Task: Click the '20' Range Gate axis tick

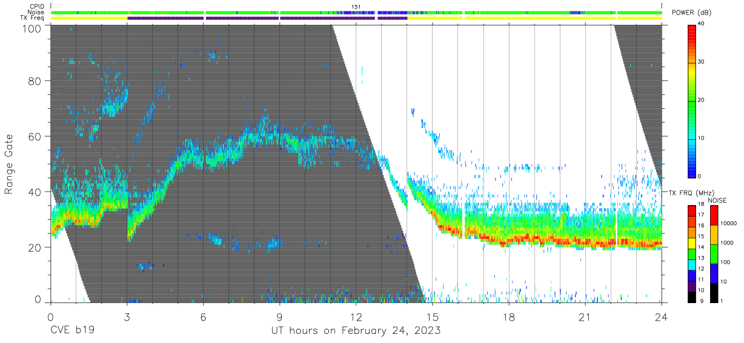Action: pyautogui.click(x=35, y=247)
